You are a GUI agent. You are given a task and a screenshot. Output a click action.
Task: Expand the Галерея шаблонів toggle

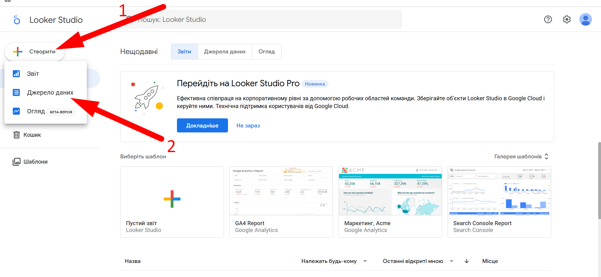[x=522, y=156]
